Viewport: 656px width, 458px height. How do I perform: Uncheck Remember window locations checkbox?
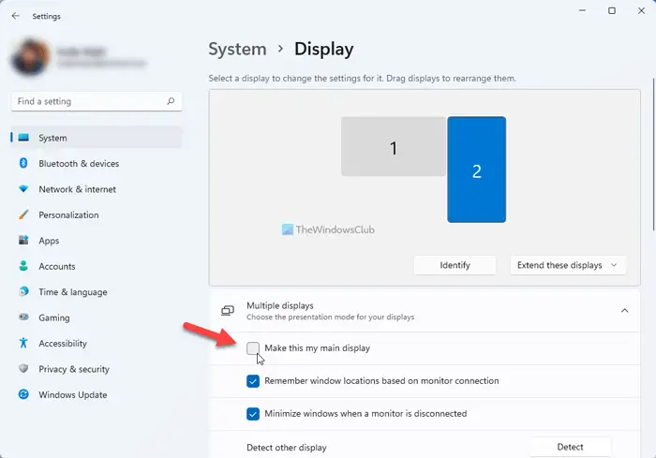click(253, 381)
